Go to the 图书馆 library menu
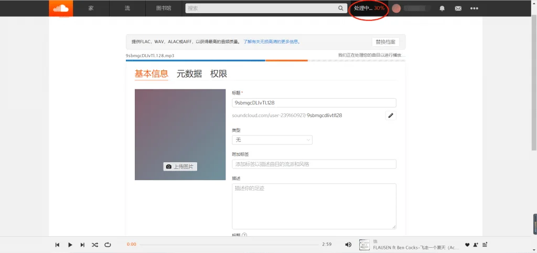The width and height of the screenshot is (537, 253). click(x=164, y=8)
